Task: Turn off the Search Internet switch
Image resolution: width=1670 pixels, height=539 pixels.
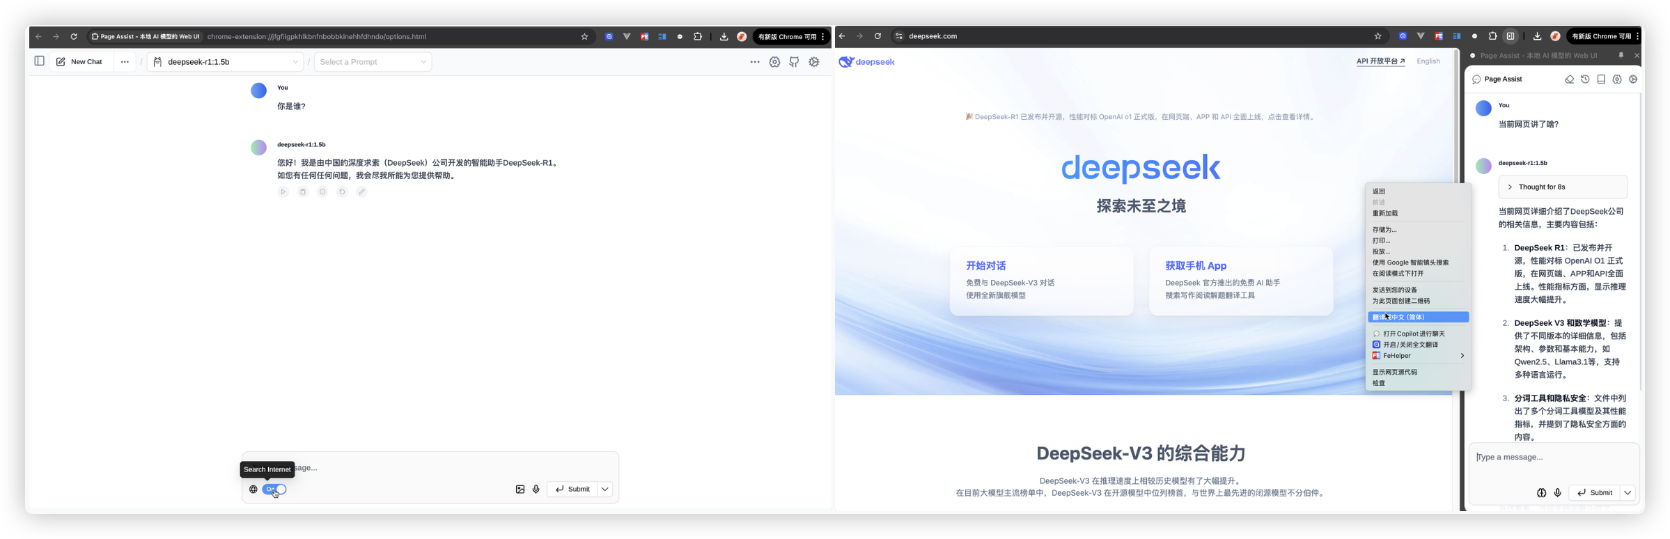Action: 274,490
